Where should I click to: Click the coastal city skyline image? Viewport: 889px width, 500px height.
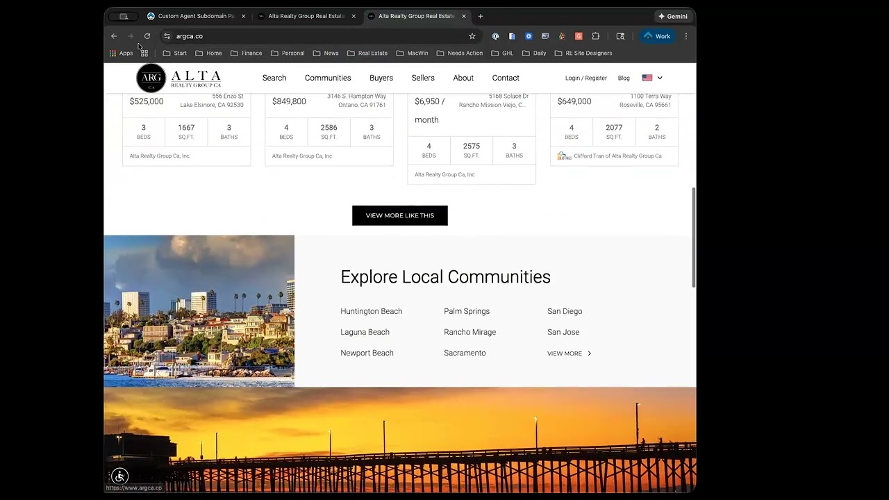(x=199, y=311)
